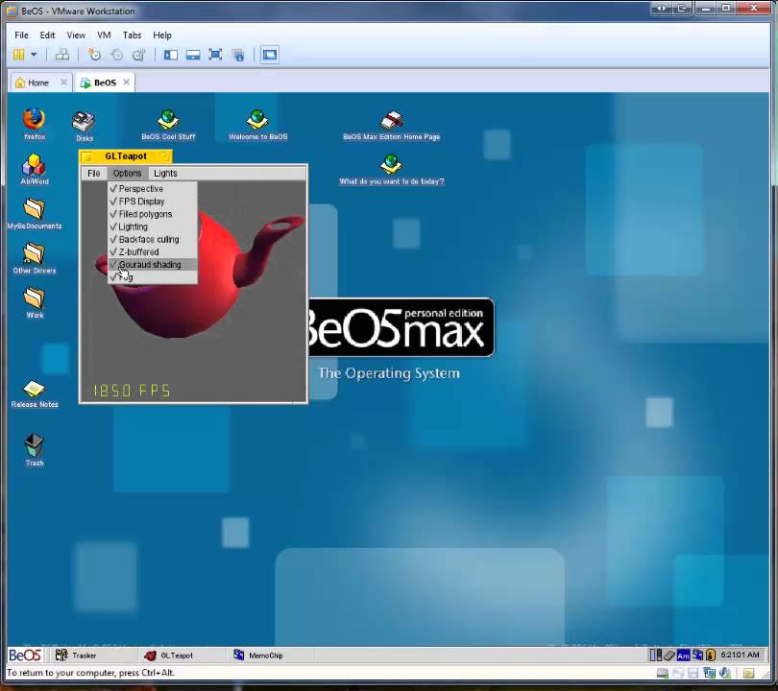
Task: Open the power options dropdown arrow
Action: point(34,55)
